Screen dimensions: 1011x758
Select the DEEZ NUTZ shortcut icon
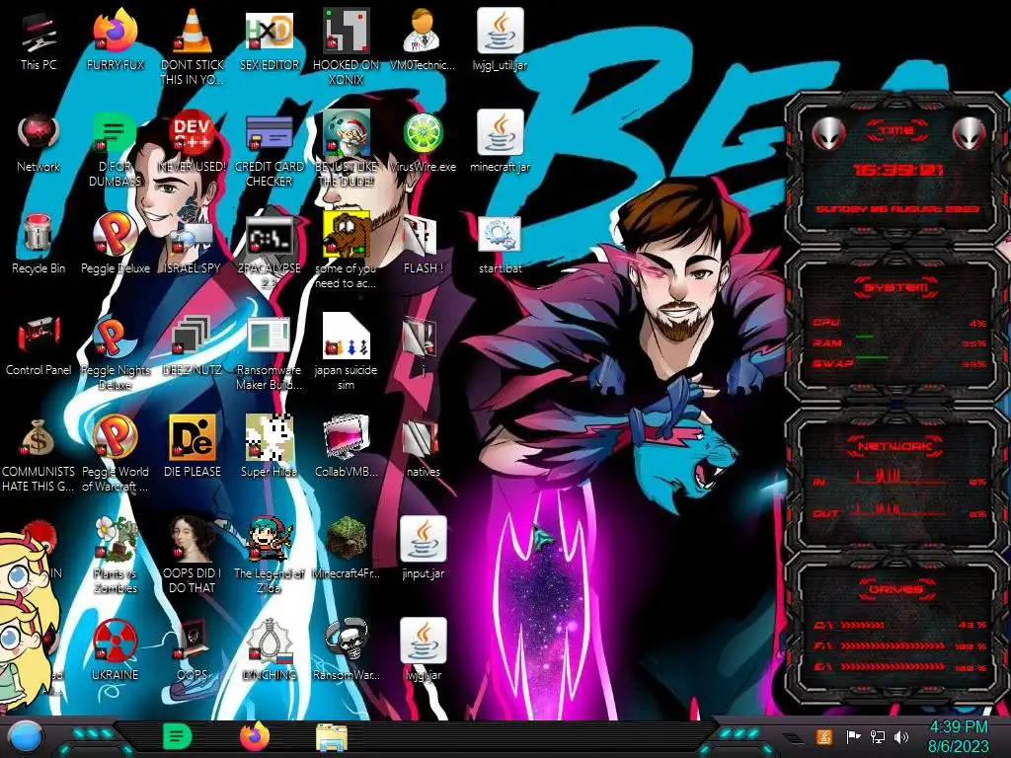pyautogui.click(x=193, y=345)
